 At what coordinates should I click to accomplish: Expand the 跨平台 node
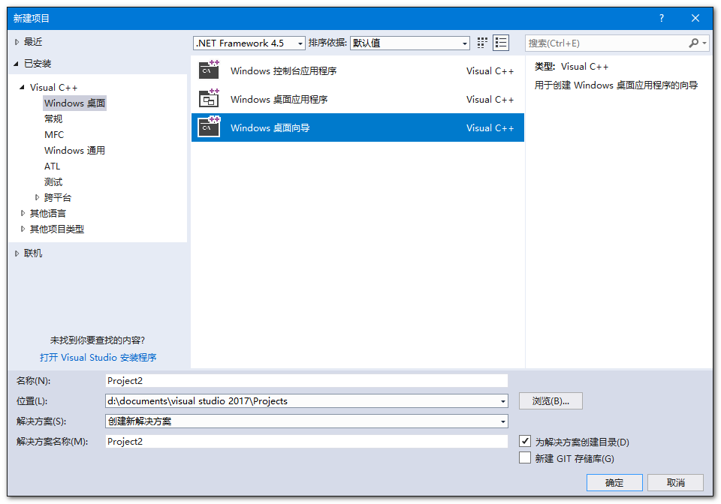[x=38, y=197]
